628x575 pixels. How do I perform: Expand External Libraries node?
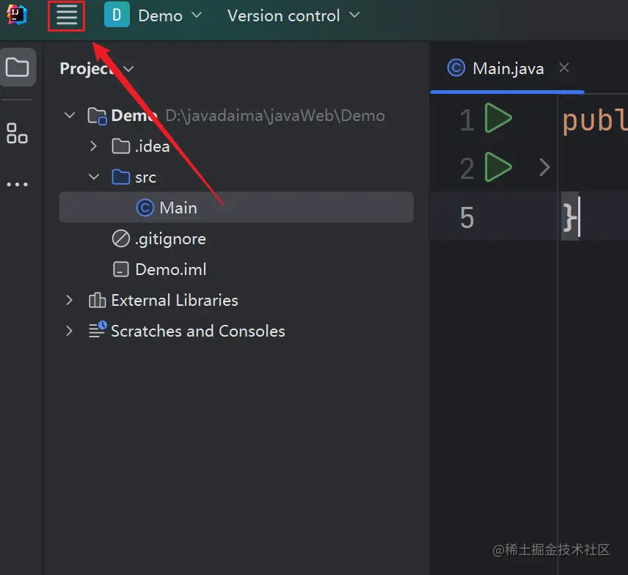(x=69, y=300)
